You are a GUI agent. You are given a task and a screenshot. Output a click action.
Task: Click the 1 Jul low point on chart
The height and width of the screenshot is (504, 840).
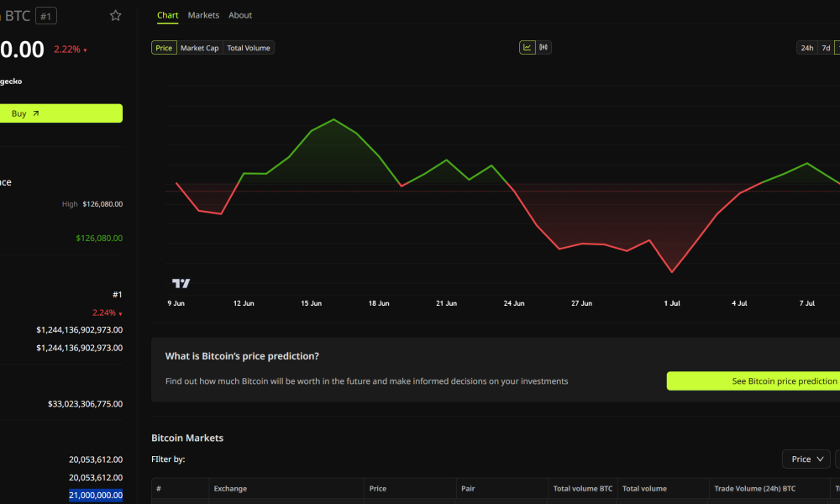672,272
